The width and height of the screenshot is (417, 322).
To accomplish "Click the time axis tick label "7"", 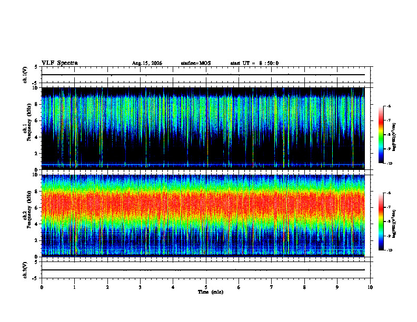I will click(x=272, y=287).
